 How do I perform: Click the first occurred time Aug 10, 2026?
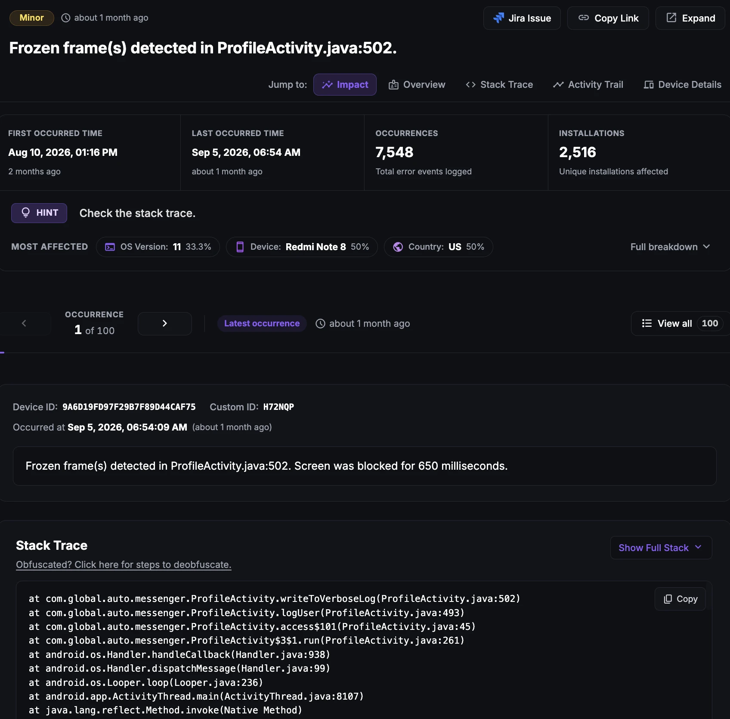(63, 152)
